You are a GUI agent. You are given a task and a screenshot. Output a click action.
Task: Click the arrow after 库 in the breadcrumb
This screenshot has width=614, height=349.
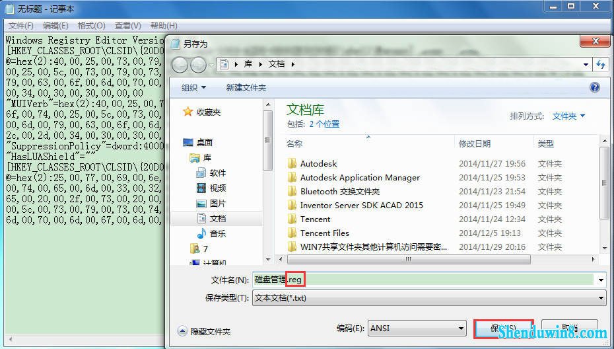coord(260,64)
